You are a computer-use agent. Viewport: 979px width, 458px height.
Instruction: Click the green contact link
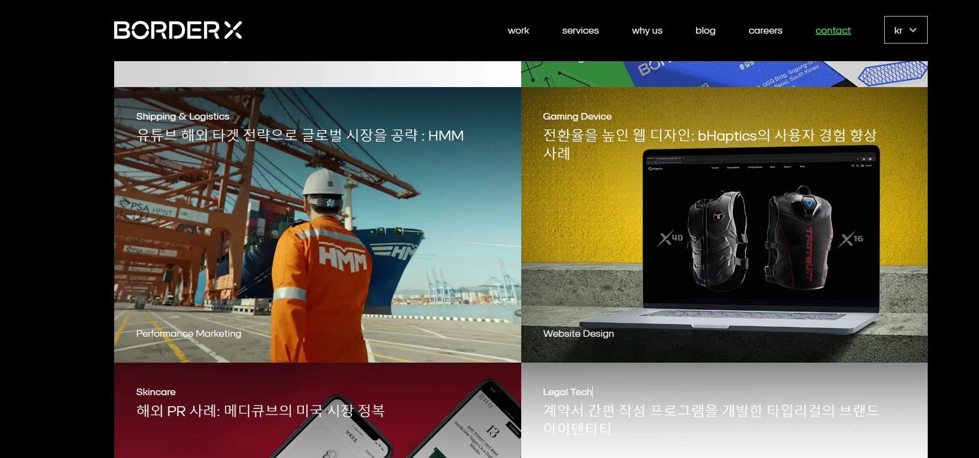click(x=833, y=30)
